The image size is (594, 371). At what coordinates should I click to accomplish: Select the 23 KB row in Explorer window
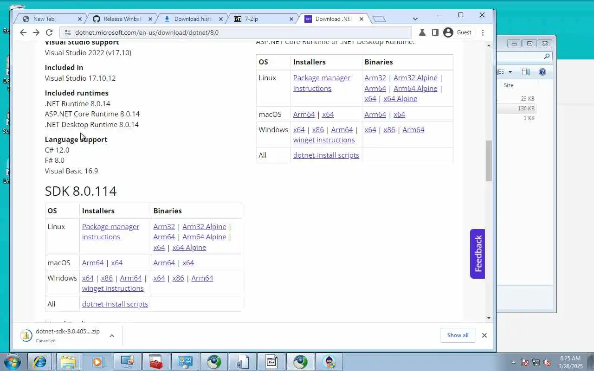(x=517, y=99)
